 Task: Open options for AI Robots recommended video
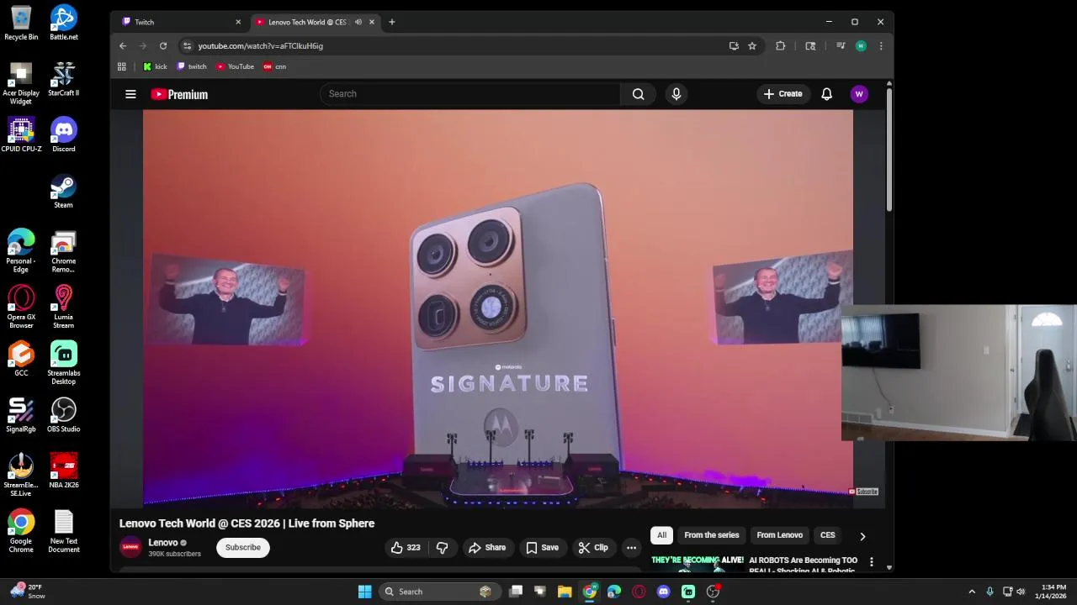872,561
